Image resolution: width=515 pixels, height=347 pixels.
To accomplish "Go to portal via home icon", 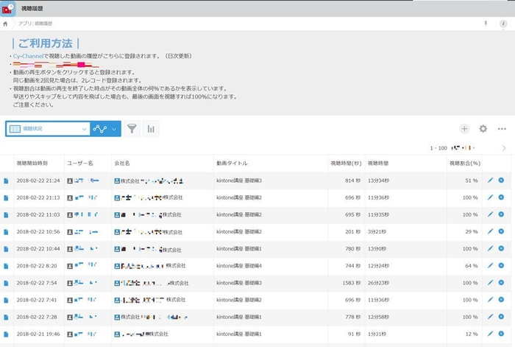I will (x=7, y=24).
